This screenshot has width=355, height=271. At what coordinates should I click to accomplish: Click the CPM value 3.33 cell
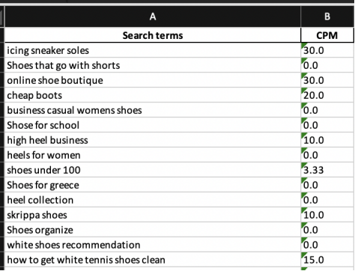[x=327, y=170]
